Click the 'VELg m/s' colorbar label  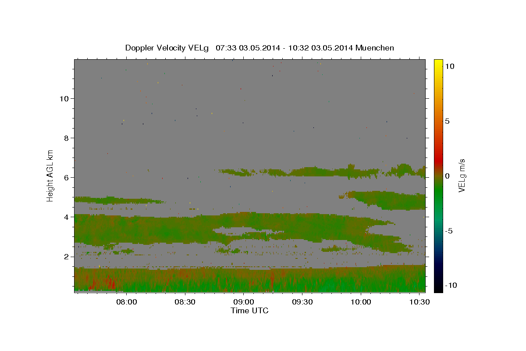462,175
